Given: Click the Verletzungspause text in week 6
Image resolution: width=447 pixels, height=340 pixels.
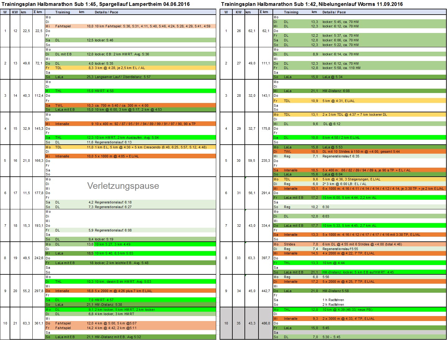Looking at the screenshot, I should [123, 186].
